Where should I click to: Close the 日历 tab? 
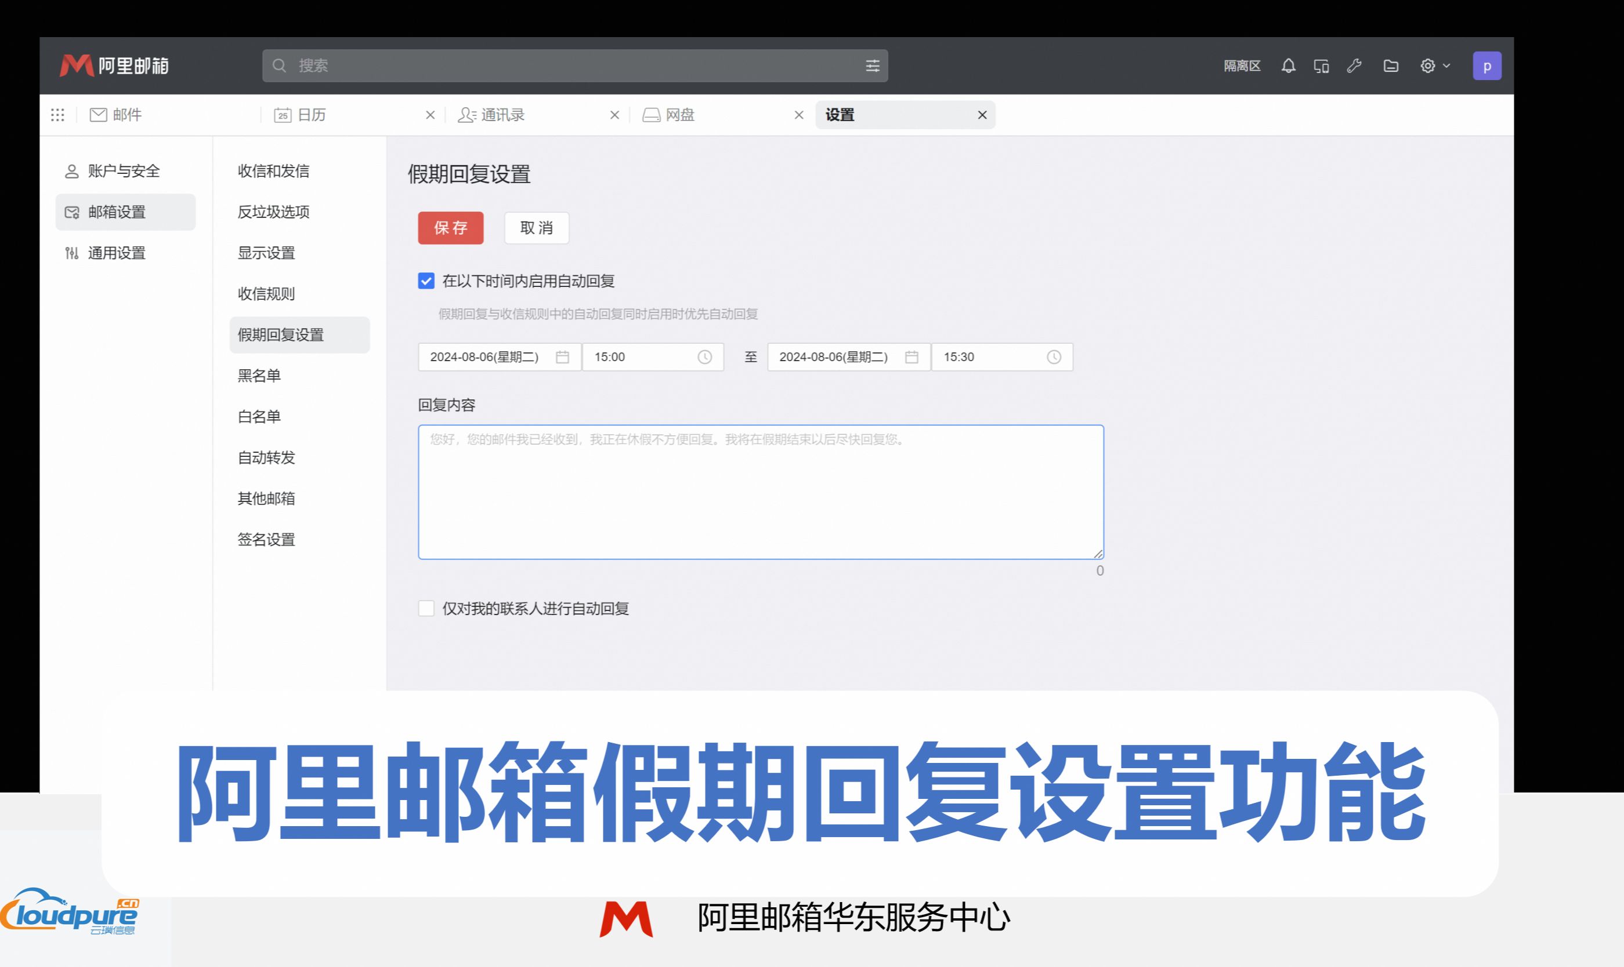coord(431,115)
